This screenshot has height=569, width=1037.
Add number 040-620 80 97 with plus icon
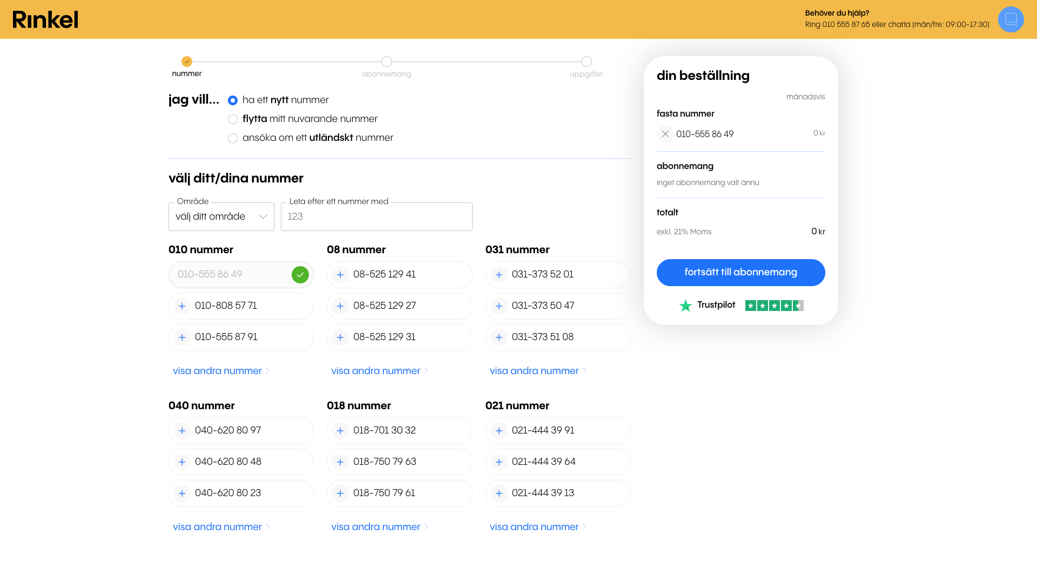point(182,431)
